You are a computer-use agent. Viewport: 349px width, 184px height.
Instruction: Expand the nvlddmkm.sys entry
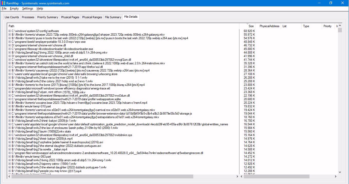coord(10,135)
